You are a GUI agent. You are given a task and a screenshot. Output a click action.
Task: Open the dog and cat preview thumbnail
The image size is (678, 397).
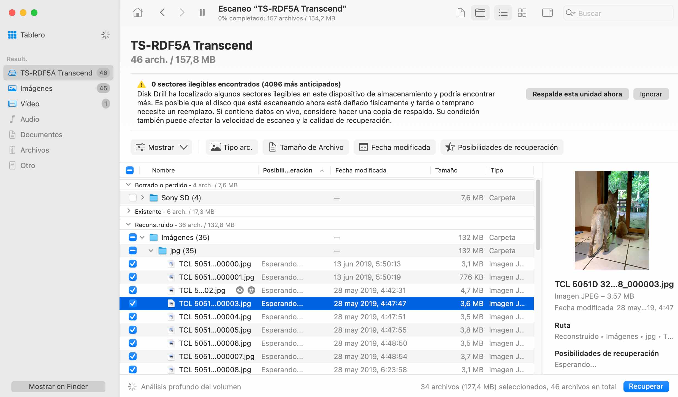pyautogui.click(x=611, y=220)
